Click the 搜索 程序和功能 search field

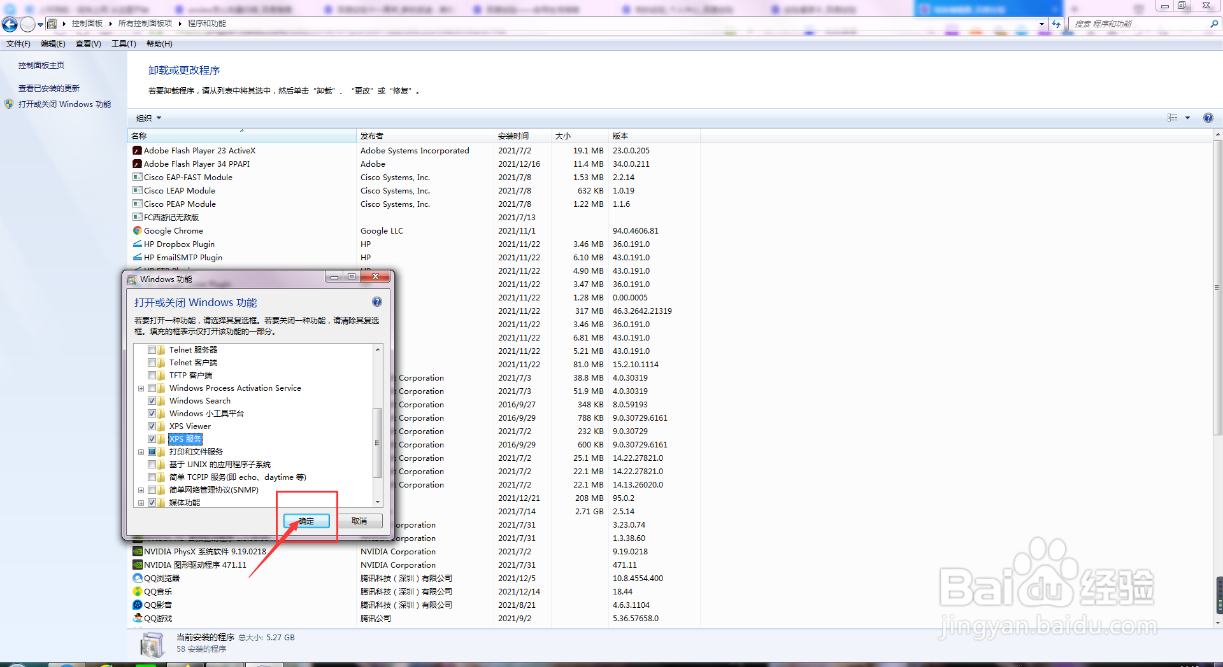point(1140,24)
